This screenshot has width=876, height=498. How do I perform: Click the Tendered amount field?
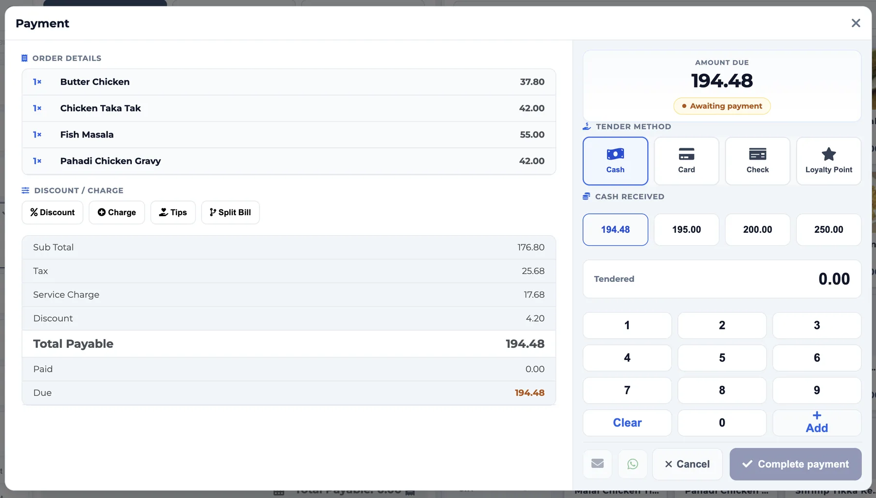tap(722, 279)
